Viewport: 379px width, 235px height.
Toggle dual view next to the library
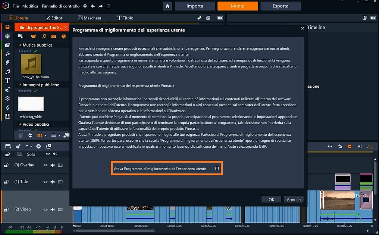click(220, 18)
